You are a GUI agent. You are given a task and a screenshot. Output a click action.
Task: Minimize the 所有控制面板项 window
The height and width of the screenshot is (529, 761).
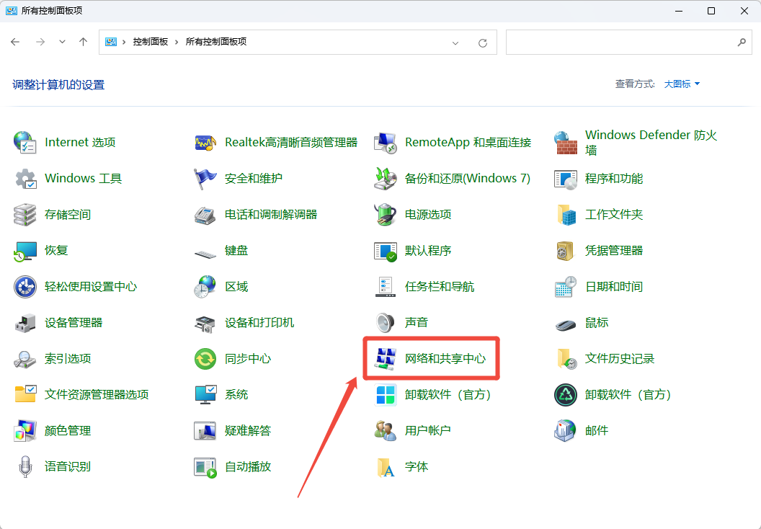[679, 11]
